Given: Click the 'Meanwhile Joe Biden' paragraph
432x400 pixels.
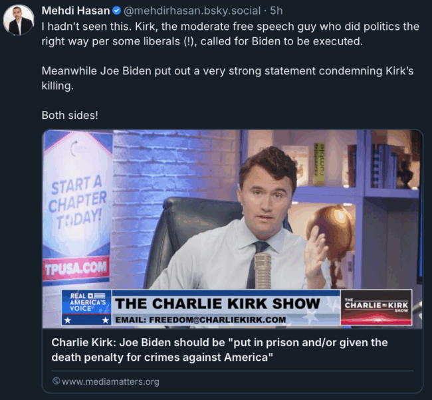Looking at the screenshot, I should [227, 78].
